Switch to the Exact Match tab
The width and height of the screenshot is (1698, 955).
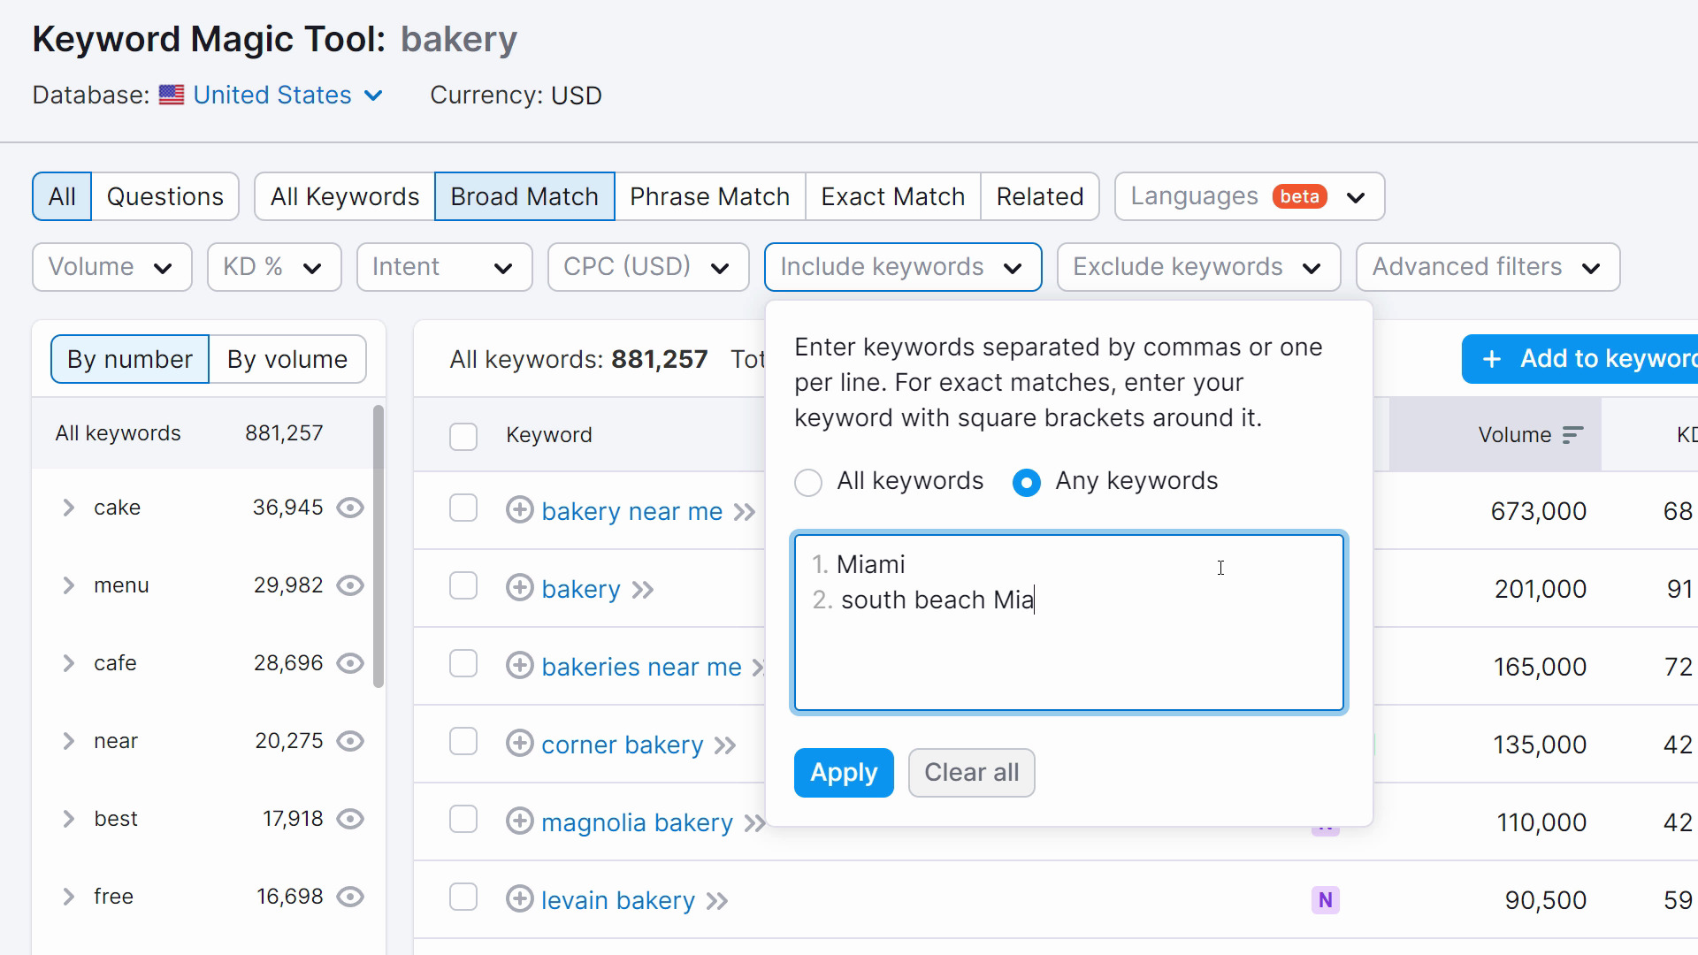[x=892, y=195]
